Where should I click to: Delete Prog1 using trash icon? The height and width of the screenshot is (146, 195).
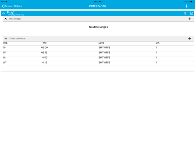point(185,13)
